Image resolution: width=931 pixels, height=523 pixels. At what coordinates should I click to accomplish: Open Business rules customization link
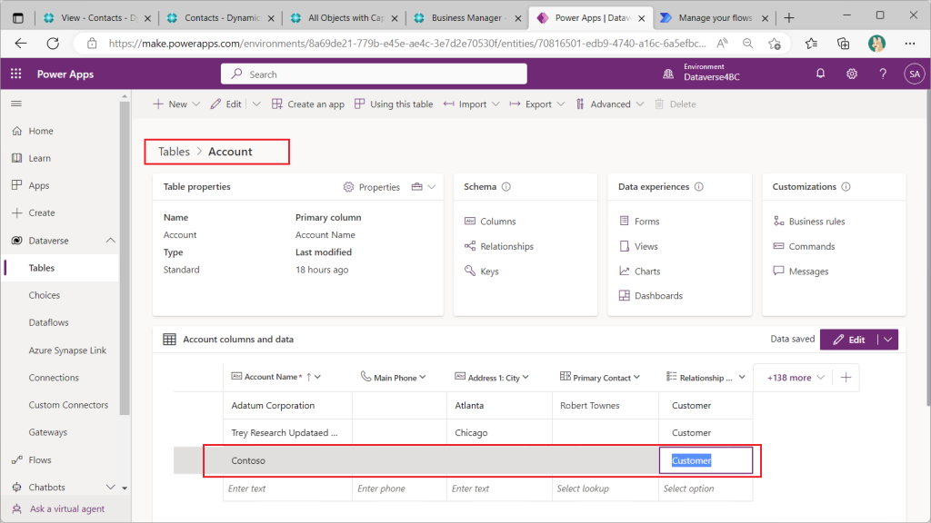(816, 222)
